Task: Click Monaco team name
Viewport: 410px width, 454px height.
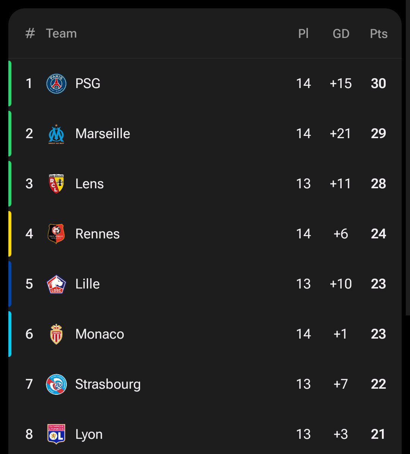Action: [x=99, y=334]
